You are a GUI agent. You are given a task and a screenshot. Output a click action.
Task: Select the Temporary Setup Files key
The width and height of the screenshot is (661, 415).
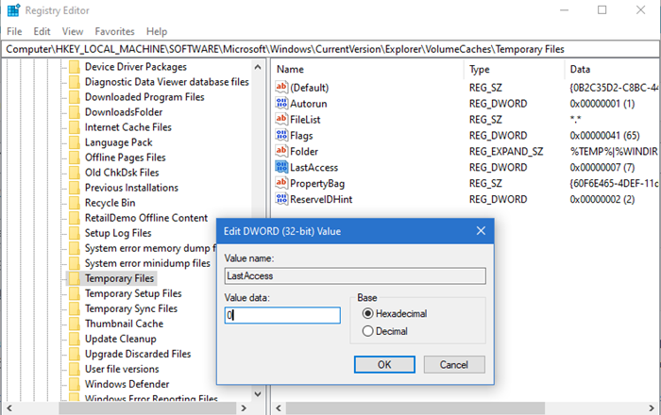[x=133, y=293]
